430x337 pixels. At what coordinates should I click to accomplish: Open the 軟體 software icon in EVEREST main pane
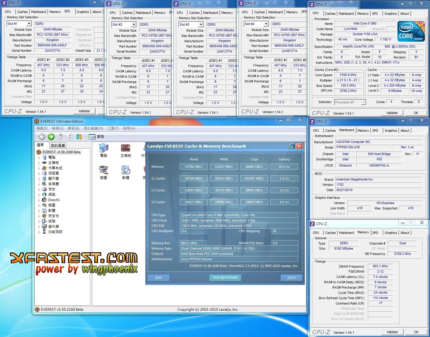click(x=126, y=172)
